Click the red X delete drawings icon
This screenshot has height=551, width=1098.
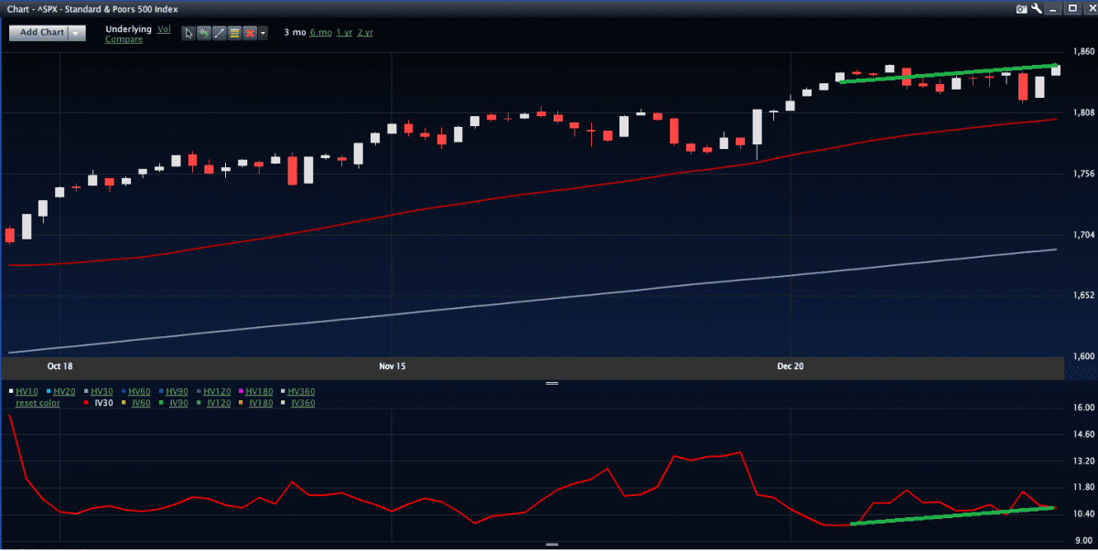pyautogui.click(x=249, y=33)
